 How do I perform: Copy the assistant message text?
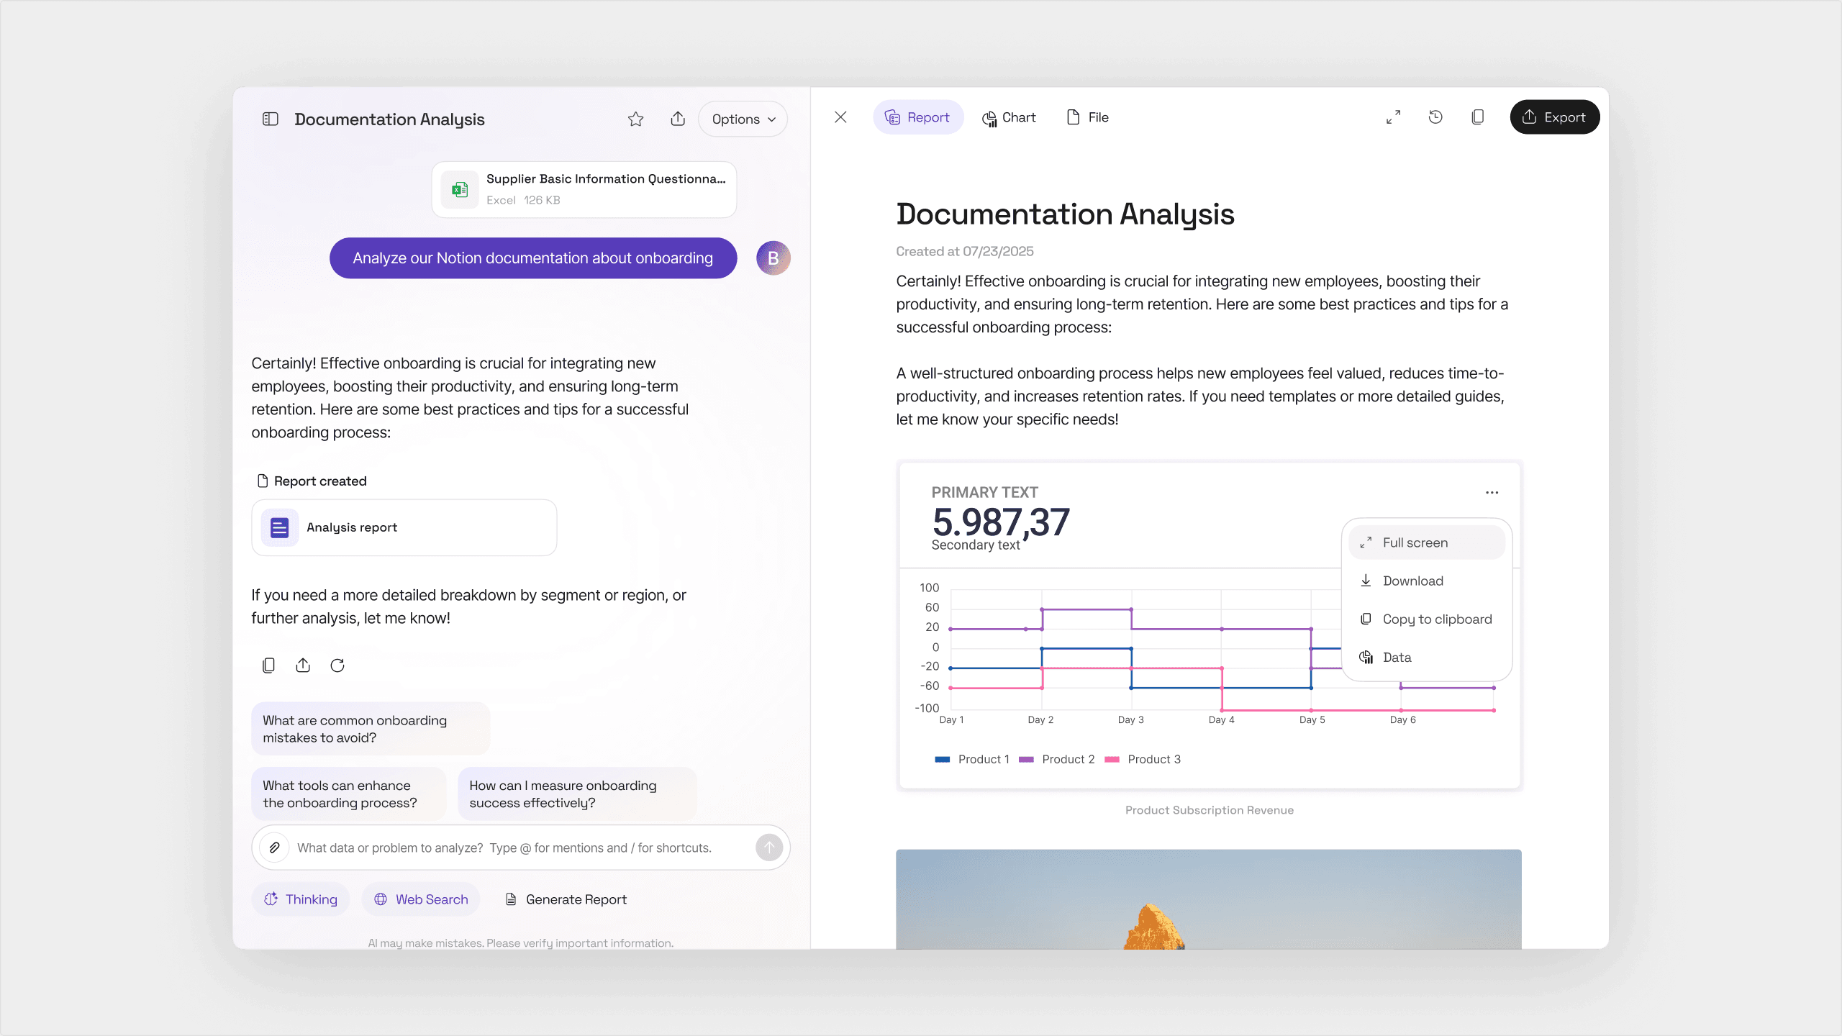click(268, 665)
